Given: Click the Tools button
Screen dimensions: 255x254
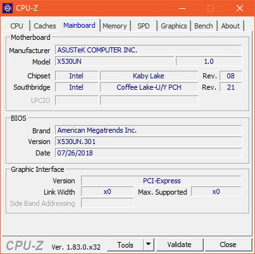Looking at the screenshot, I should (125, 245).
